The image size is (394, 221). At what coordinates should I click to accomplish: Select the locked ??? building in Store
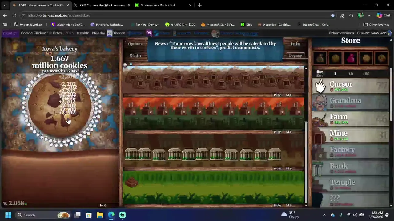[x=351, y=200]
